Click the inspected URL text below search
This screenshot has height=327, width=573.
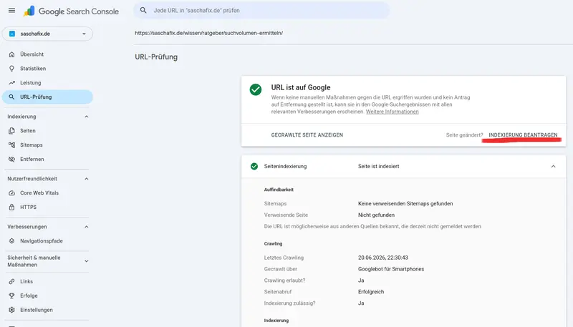tap(208, 33)
